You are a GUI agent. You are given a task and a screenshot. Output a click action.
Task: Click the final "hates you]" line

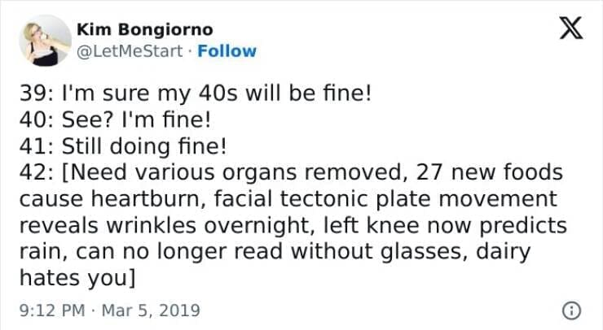[75, 279]
